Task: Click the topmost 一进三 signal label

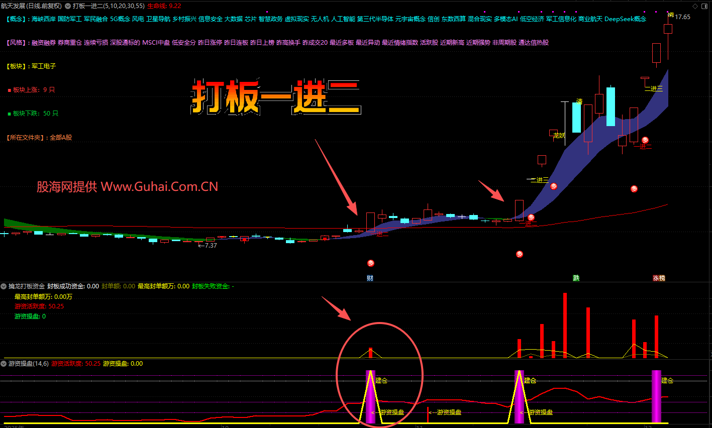Action: (654, 88)
